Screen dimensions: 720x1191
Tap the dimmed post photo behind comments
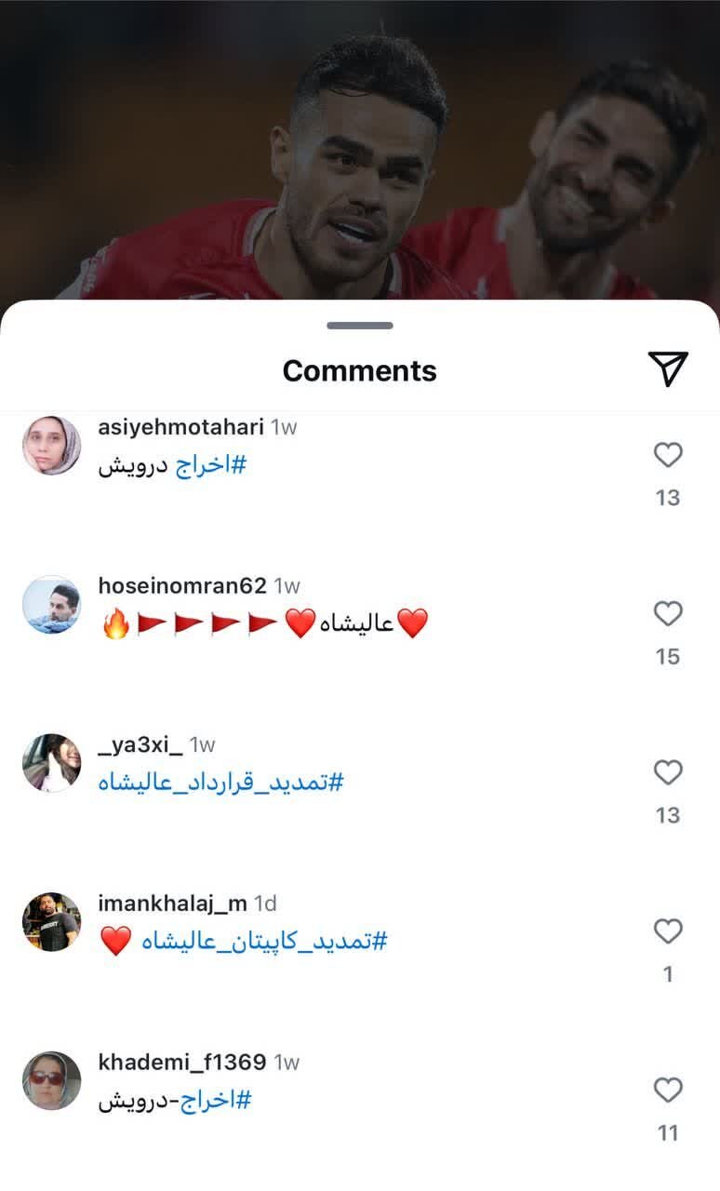pyautogui.click(x=360, y=149)
